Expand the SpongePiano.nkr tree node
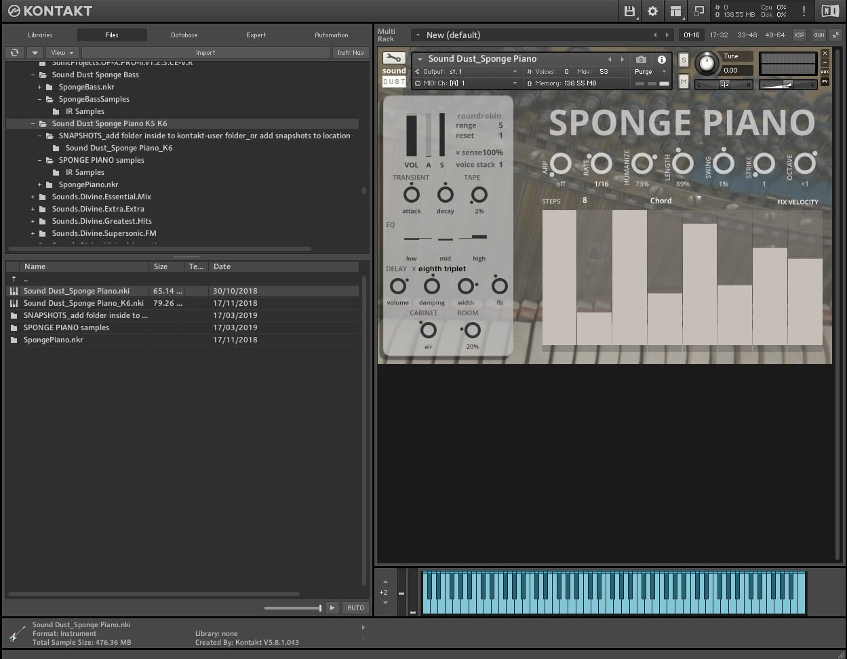847x659 pixels. tap(39, 184)
